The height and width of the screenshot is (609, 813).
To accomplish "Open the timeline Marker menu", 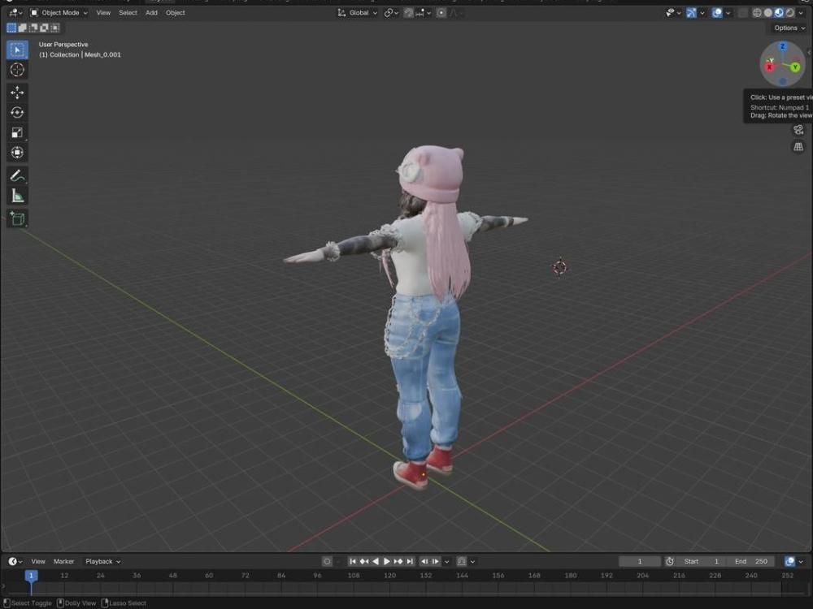I will (x=63, y=561).
